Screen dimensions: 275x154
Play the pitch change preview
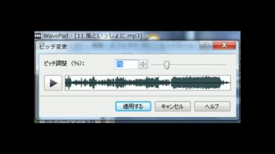click(53, 83)
